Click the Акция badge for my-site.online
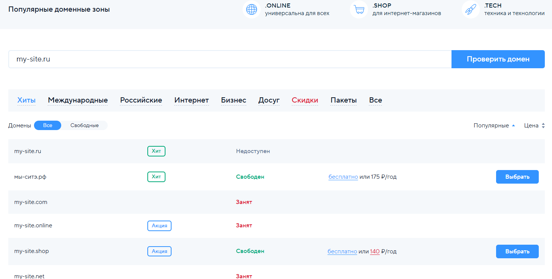The width and height of the screenshot is (552, 279). click(x=159, y=226)
